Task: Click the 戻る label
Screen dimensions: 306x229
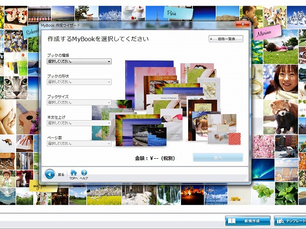Action: pos(61,175)
